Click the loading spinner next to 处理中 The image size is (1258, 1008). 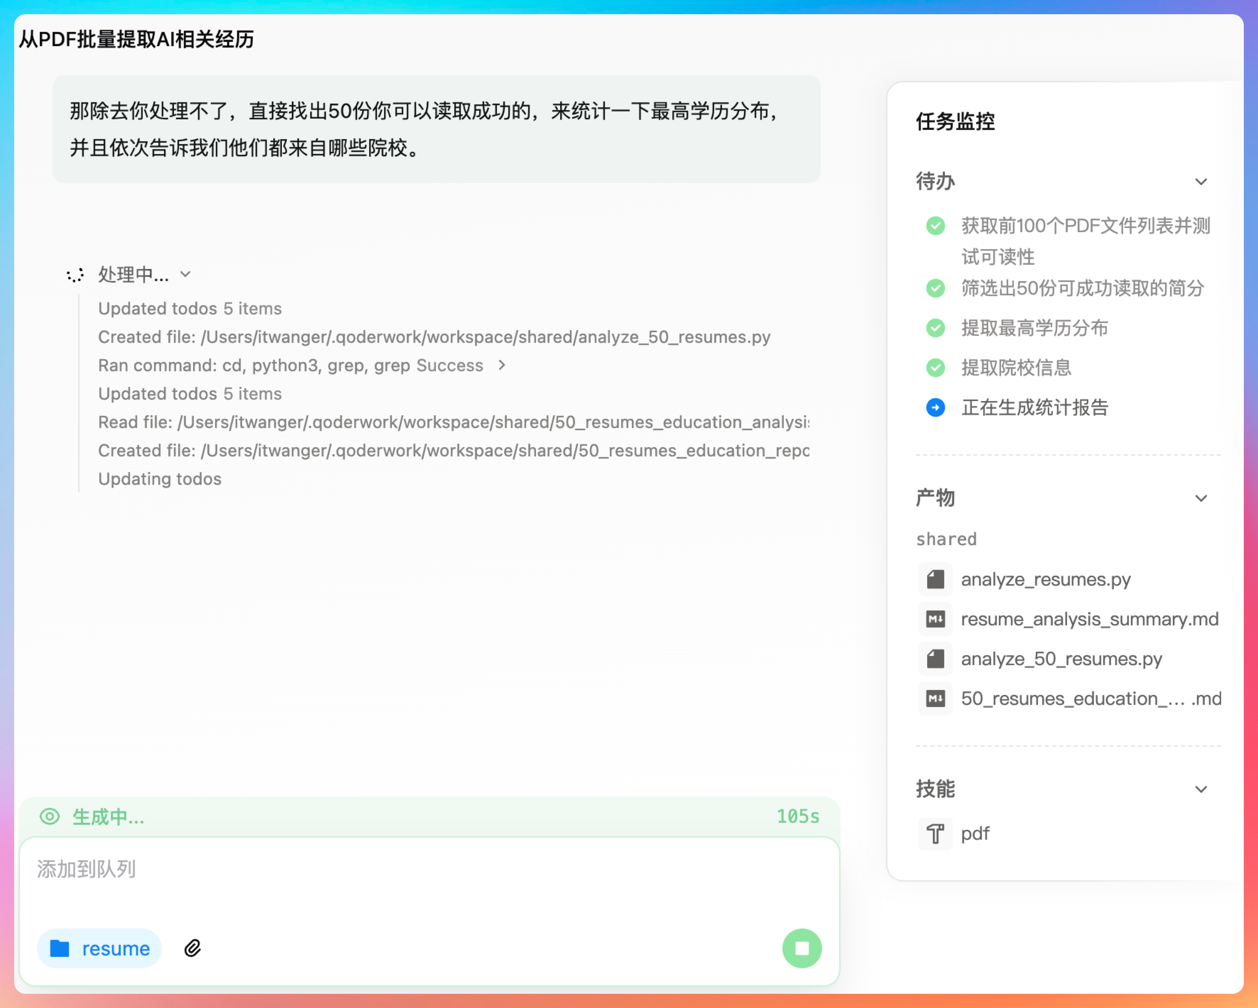[x=75, y=275]
